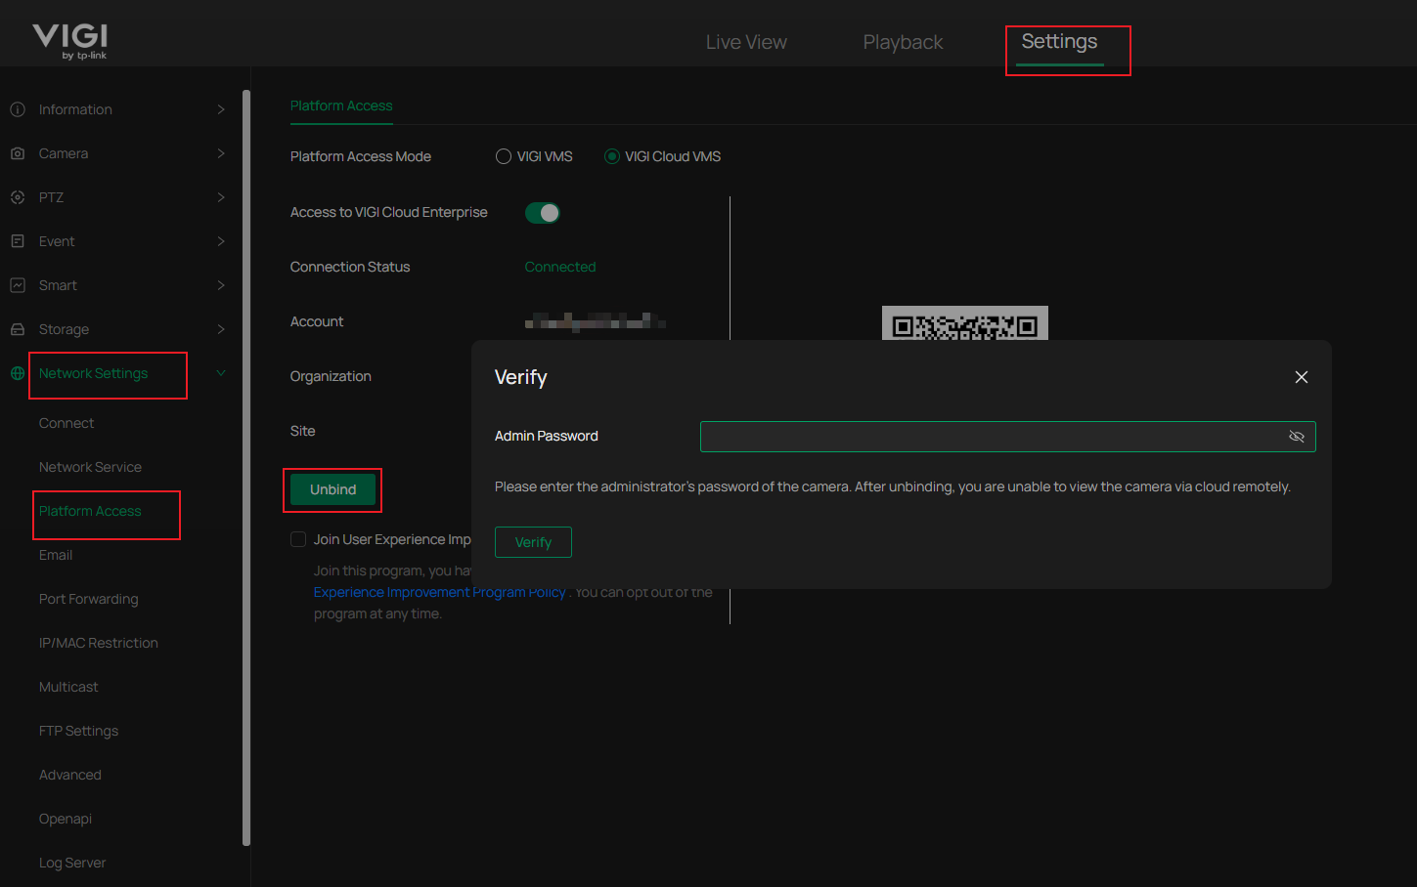Open the Log Server submenu item
The height and width of the screenshot is (887, 1417).
coord(72,863)
